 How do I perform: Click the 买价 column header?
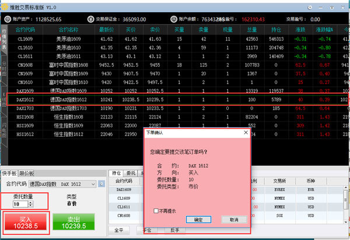(131, 30)
